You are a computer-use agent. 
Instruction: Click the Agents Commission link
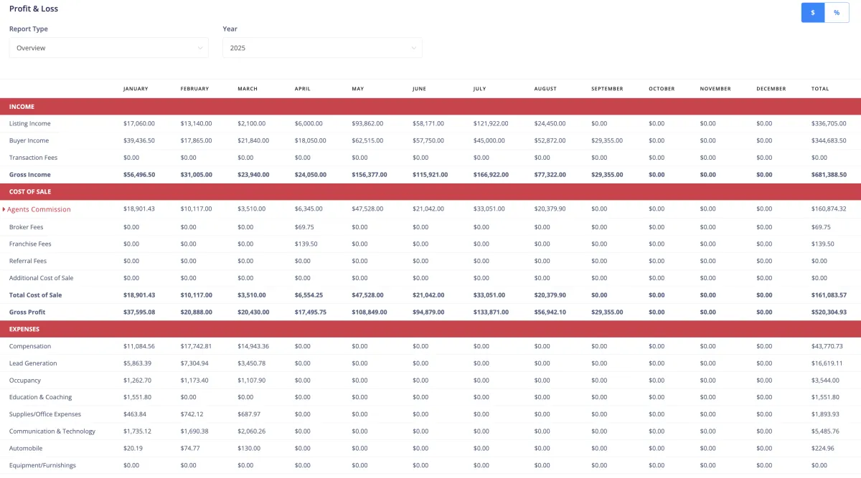click(x=39, y=209)
